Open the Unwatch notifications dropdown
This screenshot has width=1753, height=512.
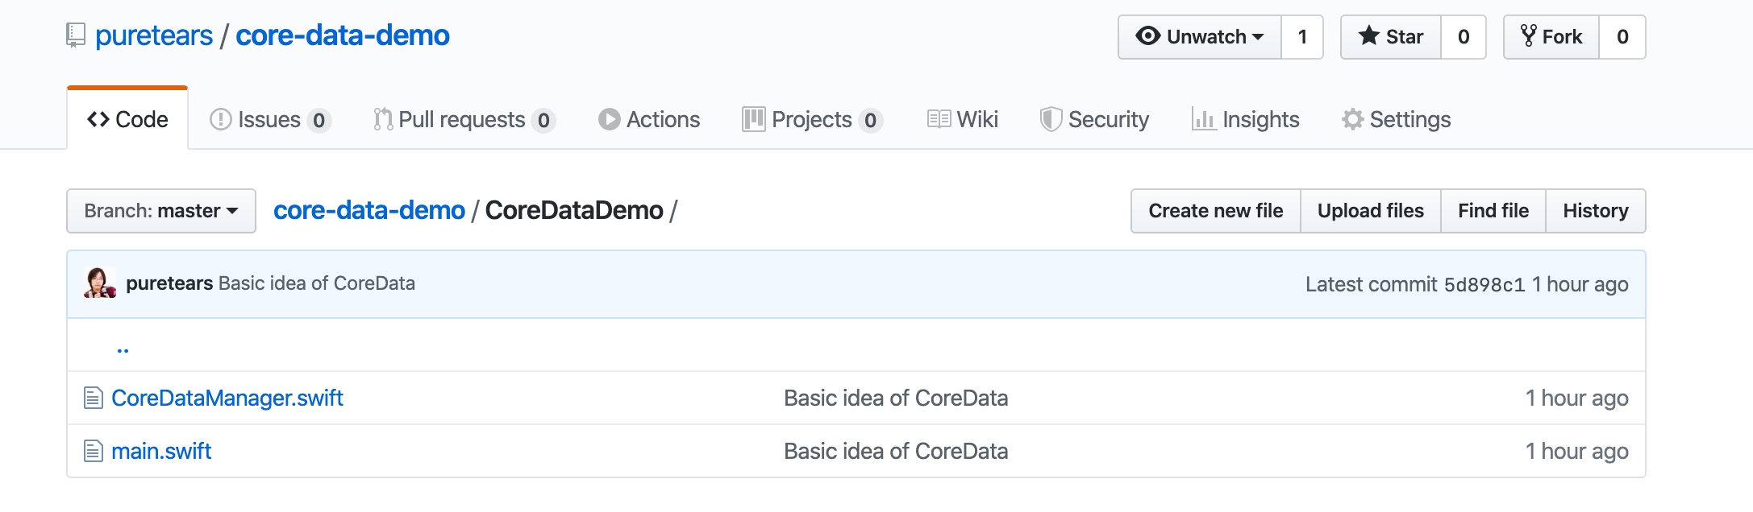(x=1200, y=37)
